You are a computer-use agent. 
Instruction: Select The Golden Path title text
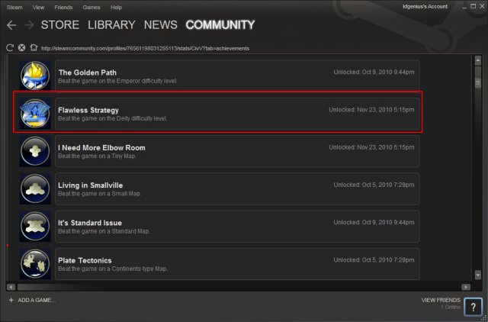tap(88, 72)
